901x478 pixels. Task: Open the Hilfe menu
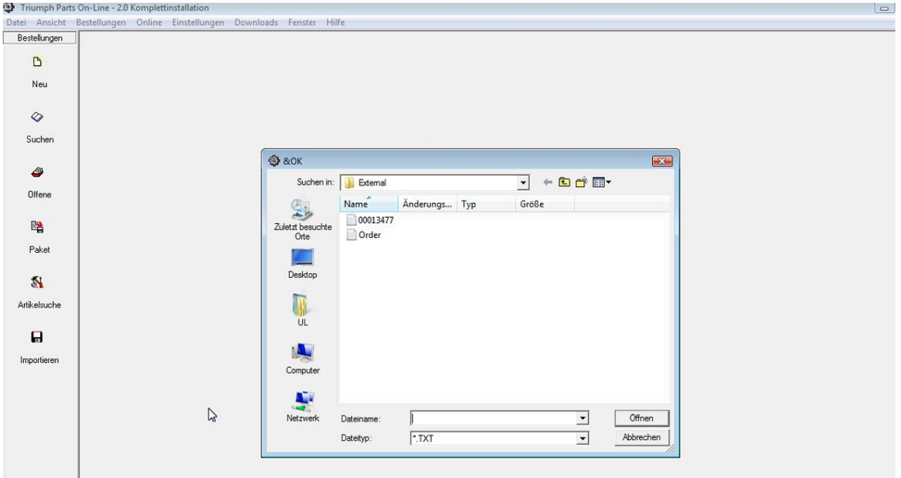click(x=335, y=22)
